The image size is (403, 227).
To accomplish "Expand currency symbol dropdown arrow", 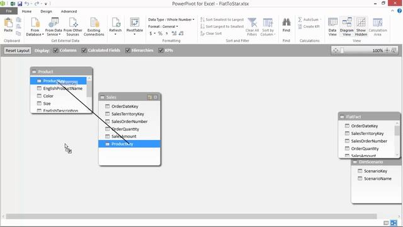I will [154, 33].
